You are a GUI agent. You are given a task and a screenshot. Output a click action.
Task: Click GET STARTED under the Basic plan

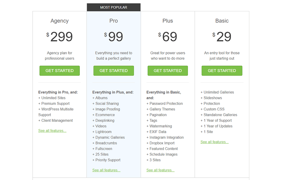222,71
